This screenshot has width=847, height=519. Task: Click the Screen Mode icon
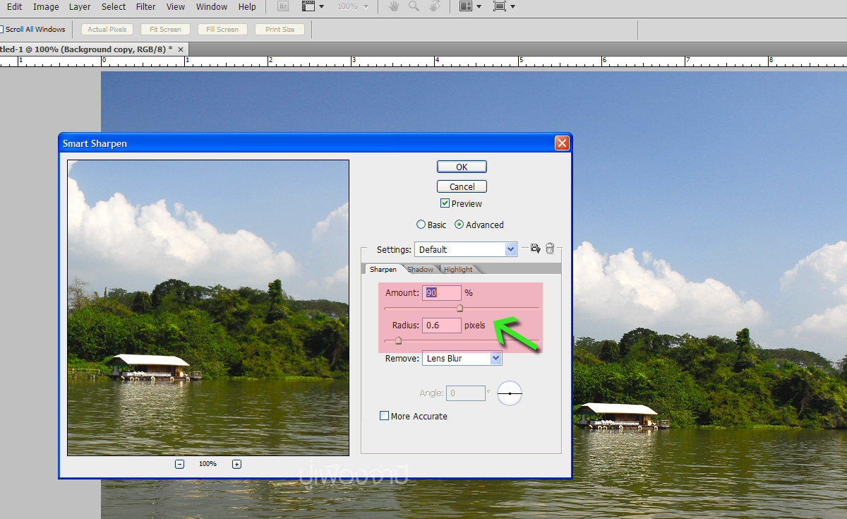coord(500,6)
